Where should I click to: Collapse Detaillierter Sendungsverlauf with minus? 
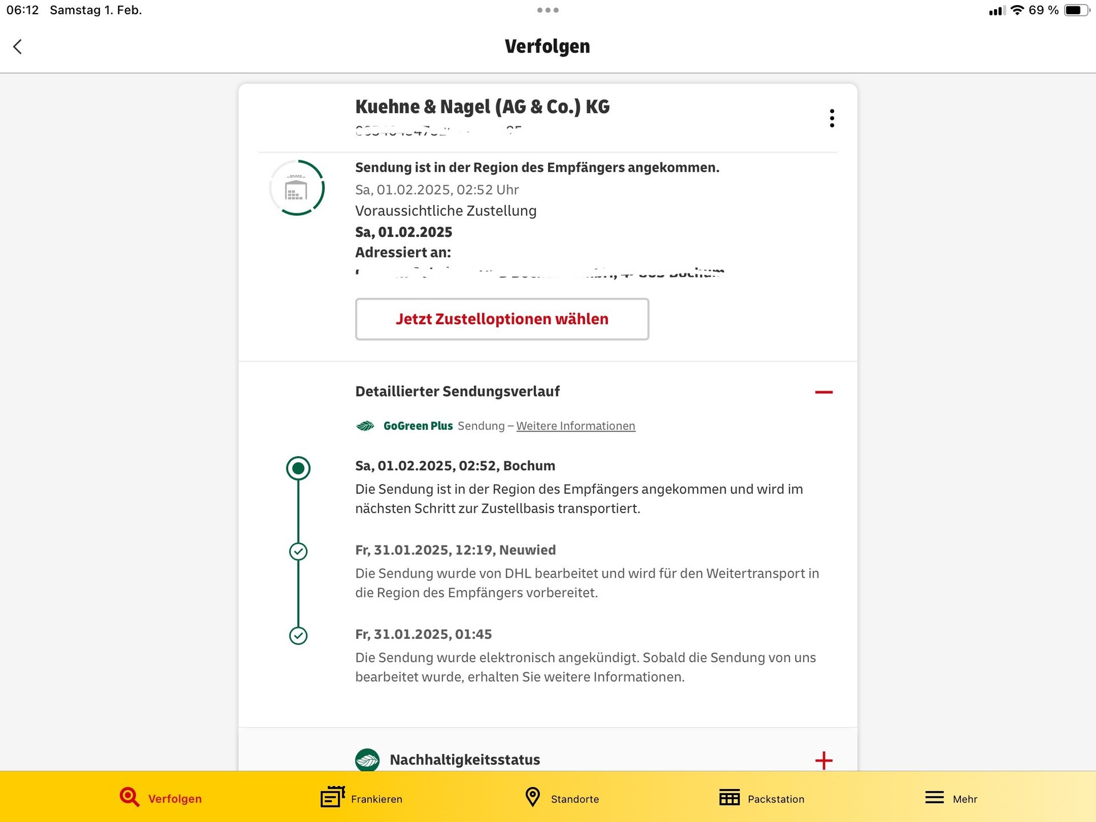coord(823,392)
